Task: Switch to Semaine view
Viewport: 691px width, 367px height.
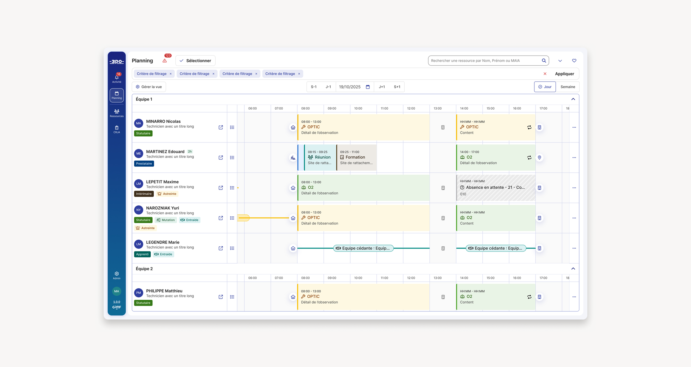Action: [x=568, y=87]
